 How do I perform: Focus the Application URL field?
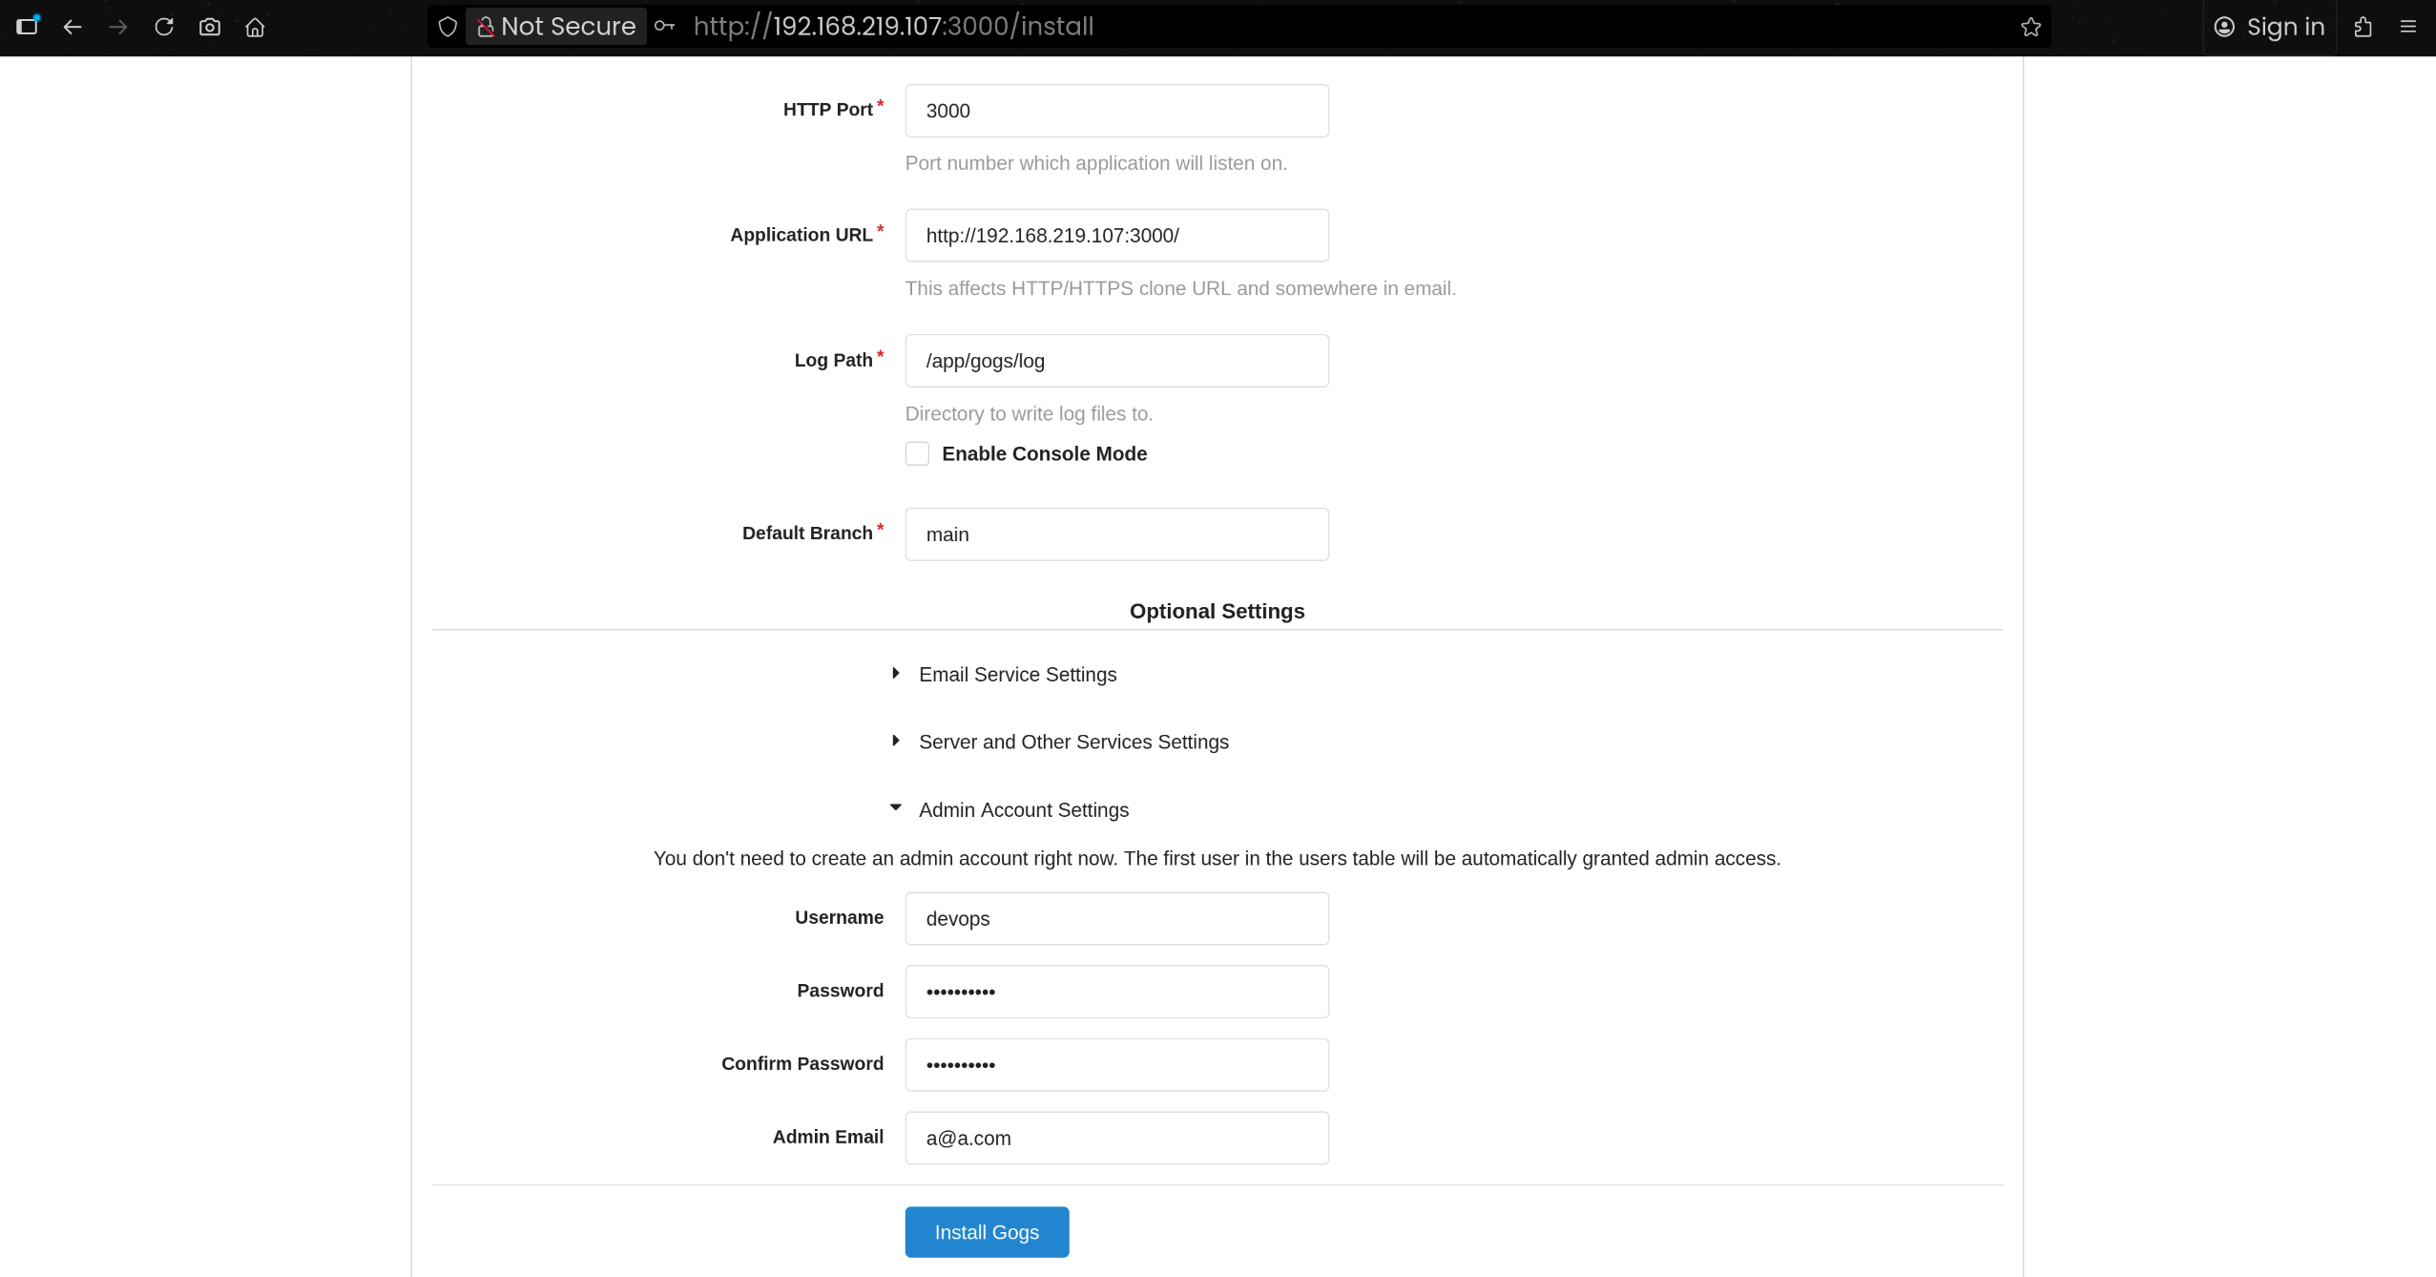1116,236
